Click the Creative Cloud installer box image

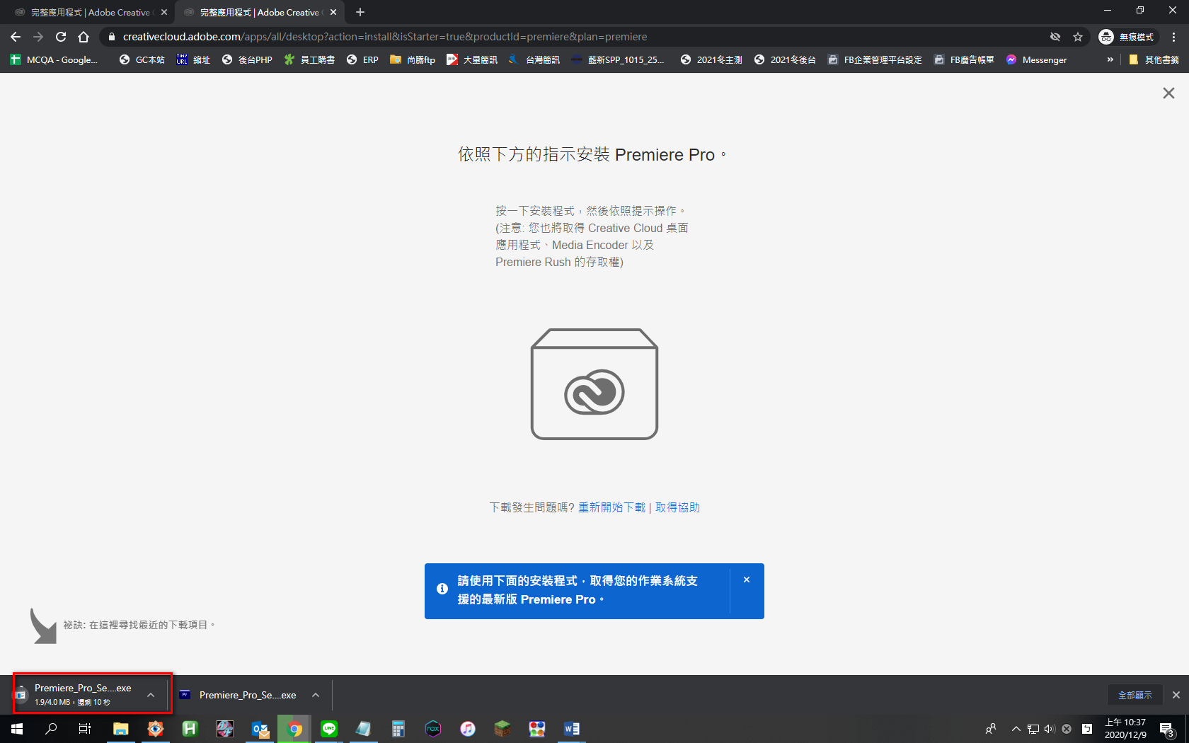click(x=594, y=384)
